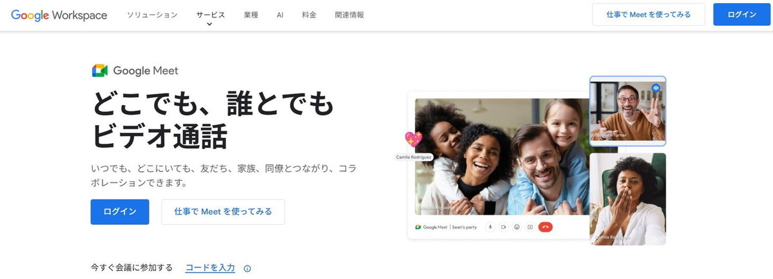Viewport: 773px width, 279px height.
Task: Follow the コードを入力 link
Action: (210, 268)
